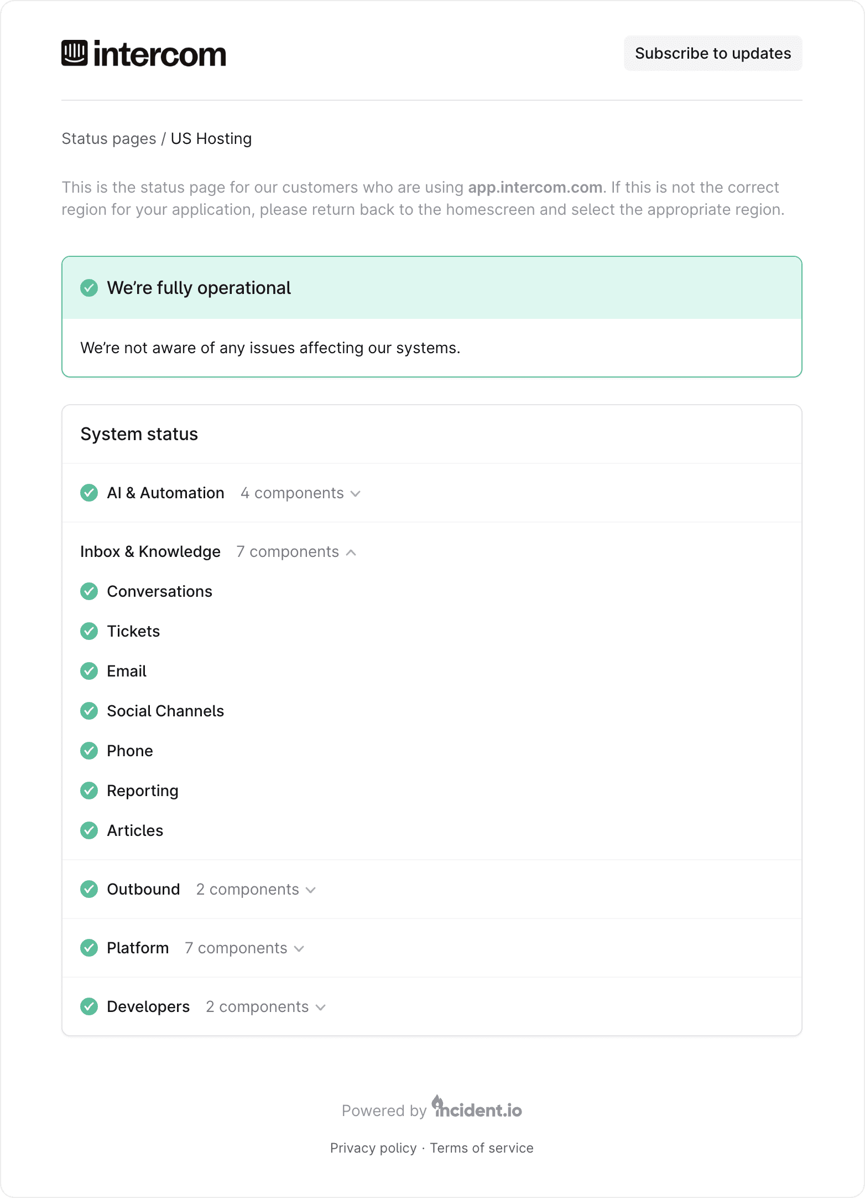Click the Intercom logo icon
Screen dimensions: 865x1198
tap(75, 53)
